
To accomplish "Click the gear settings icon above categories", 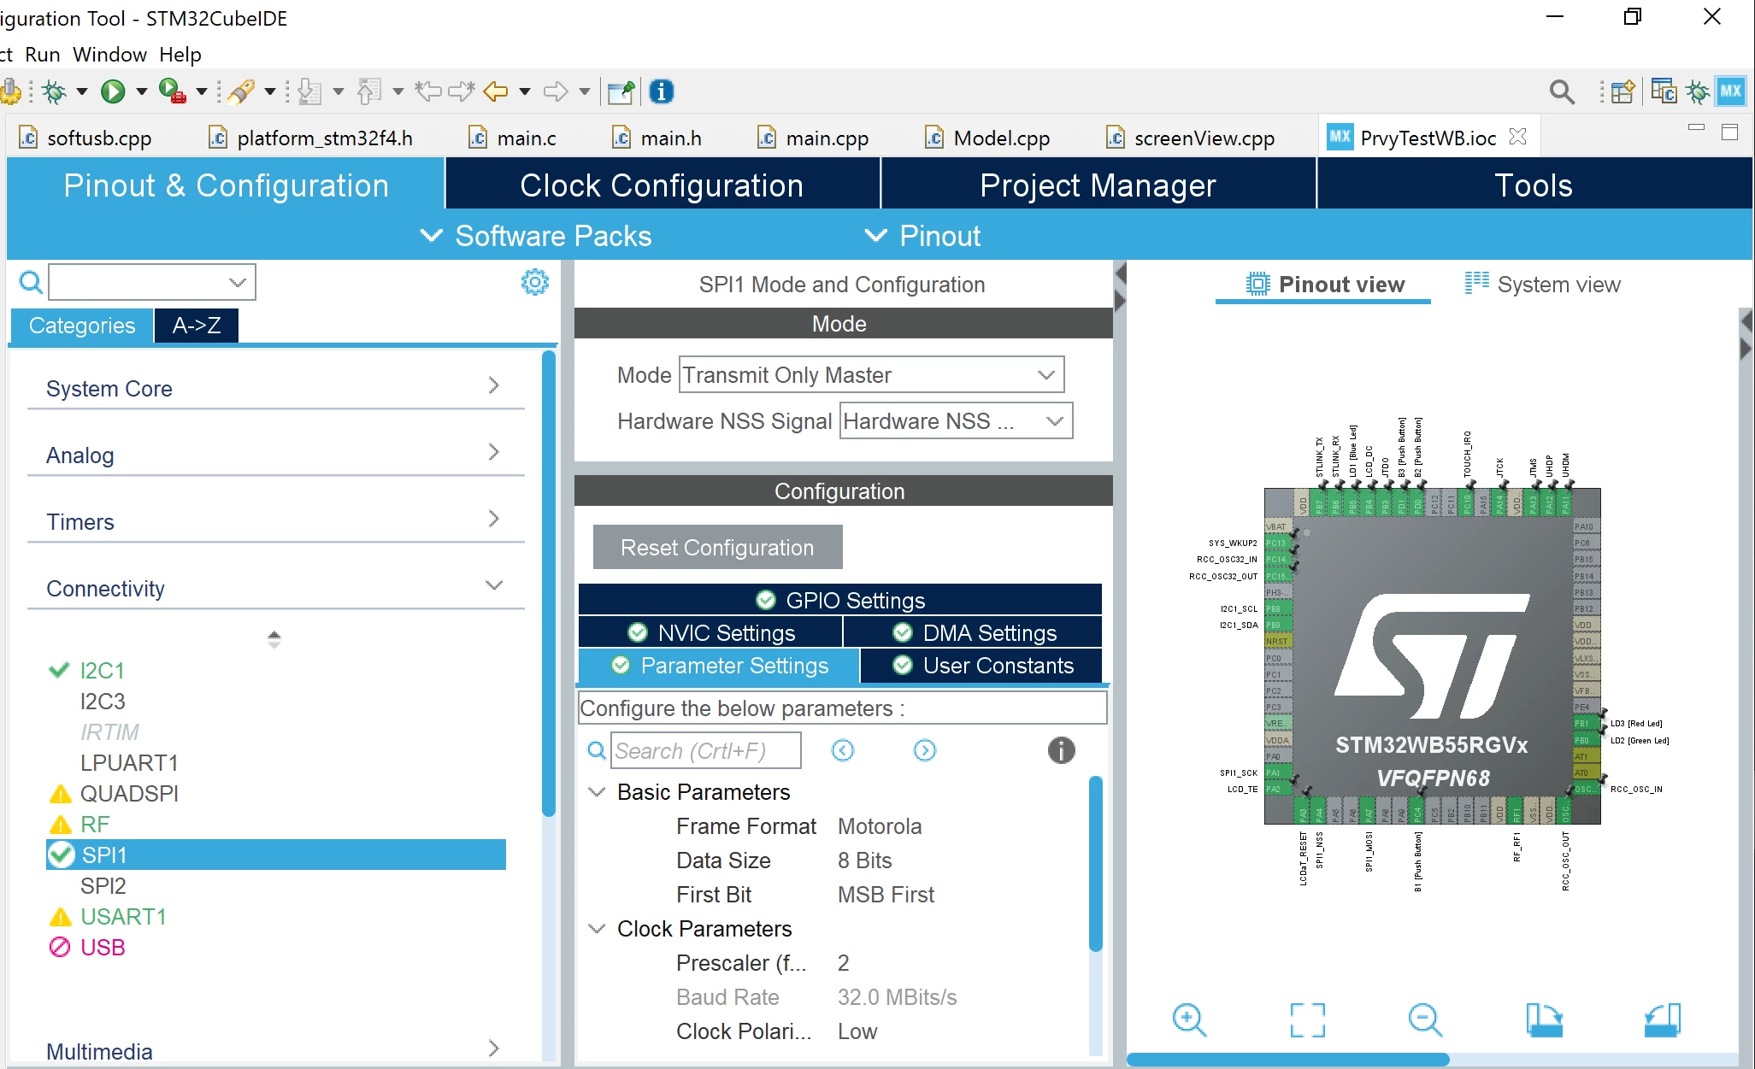I will pos(535,282).
